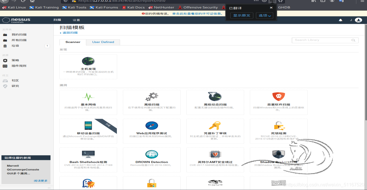Pick the Bash Shellshock检测 terminal icon

[88, 154]
